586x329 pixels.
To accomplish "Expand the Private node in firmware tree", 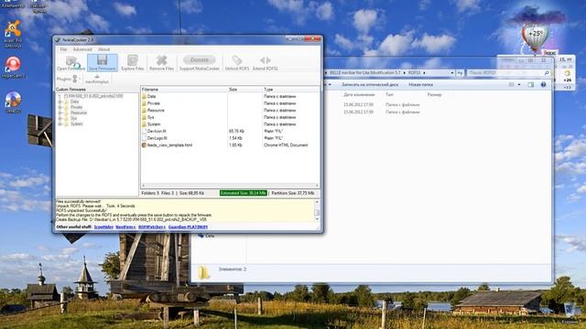I will [60, 107].
